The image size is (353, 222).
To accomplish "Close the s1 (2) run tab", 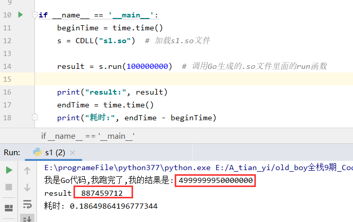I will [72, 153].
